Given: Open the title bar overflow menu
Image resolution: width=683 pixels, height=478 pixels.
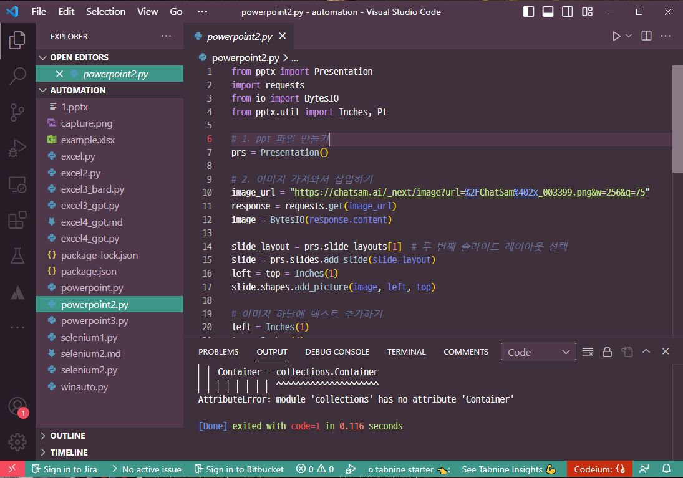Looking at the screenshot, I should (x=202, y=12).
